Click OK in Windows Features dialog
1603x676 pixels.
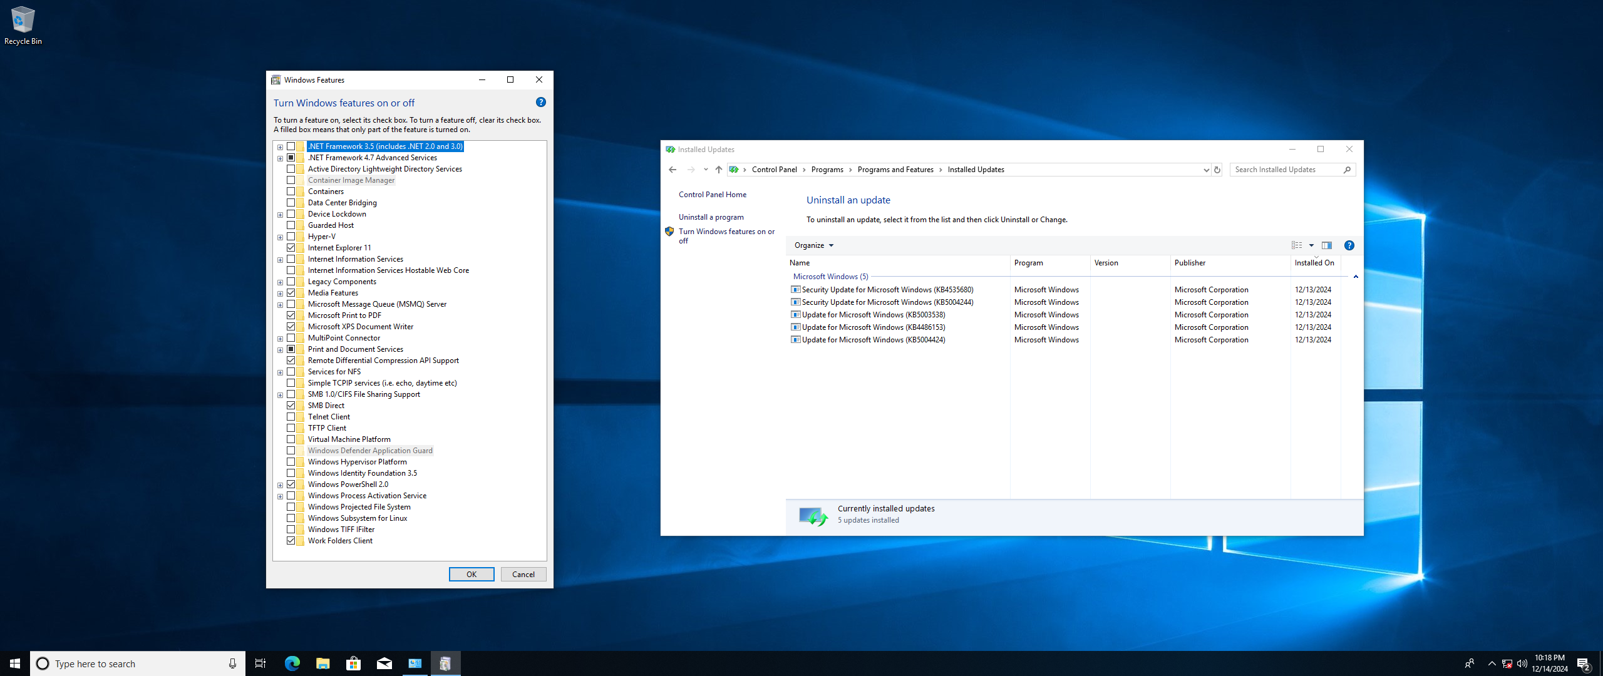472,575
